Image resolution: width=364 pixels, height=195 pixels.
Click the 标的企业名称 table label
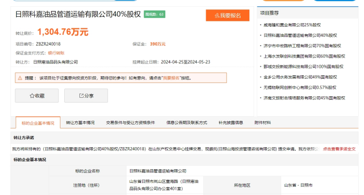tap(87, 171)
